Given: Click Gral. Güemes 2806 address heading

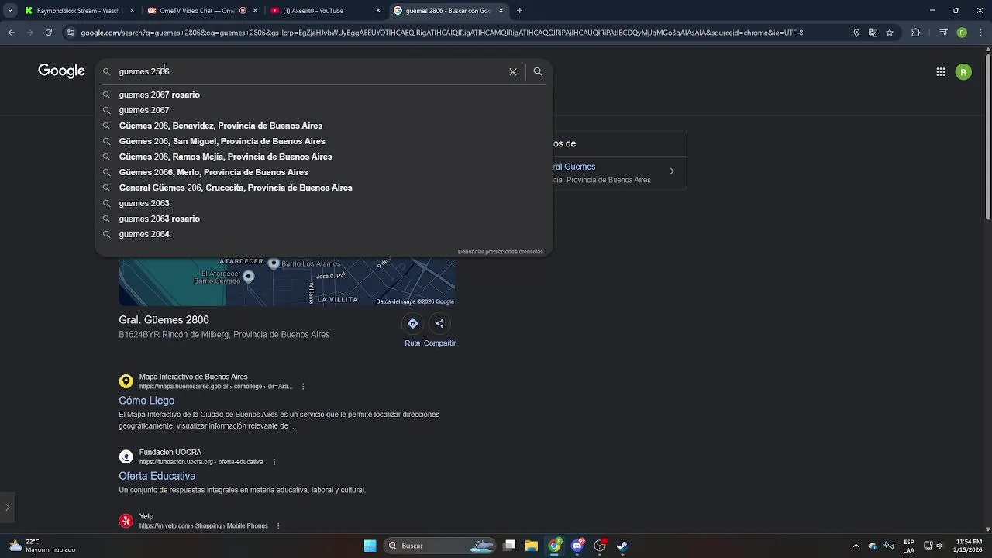Looking at the screenshot, I should click(164, 320).
